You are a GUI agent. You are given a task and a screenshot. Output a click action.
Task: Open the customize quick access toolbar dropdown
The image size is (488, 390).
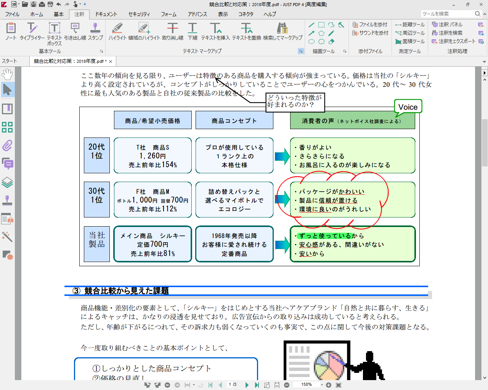(85, 4)
